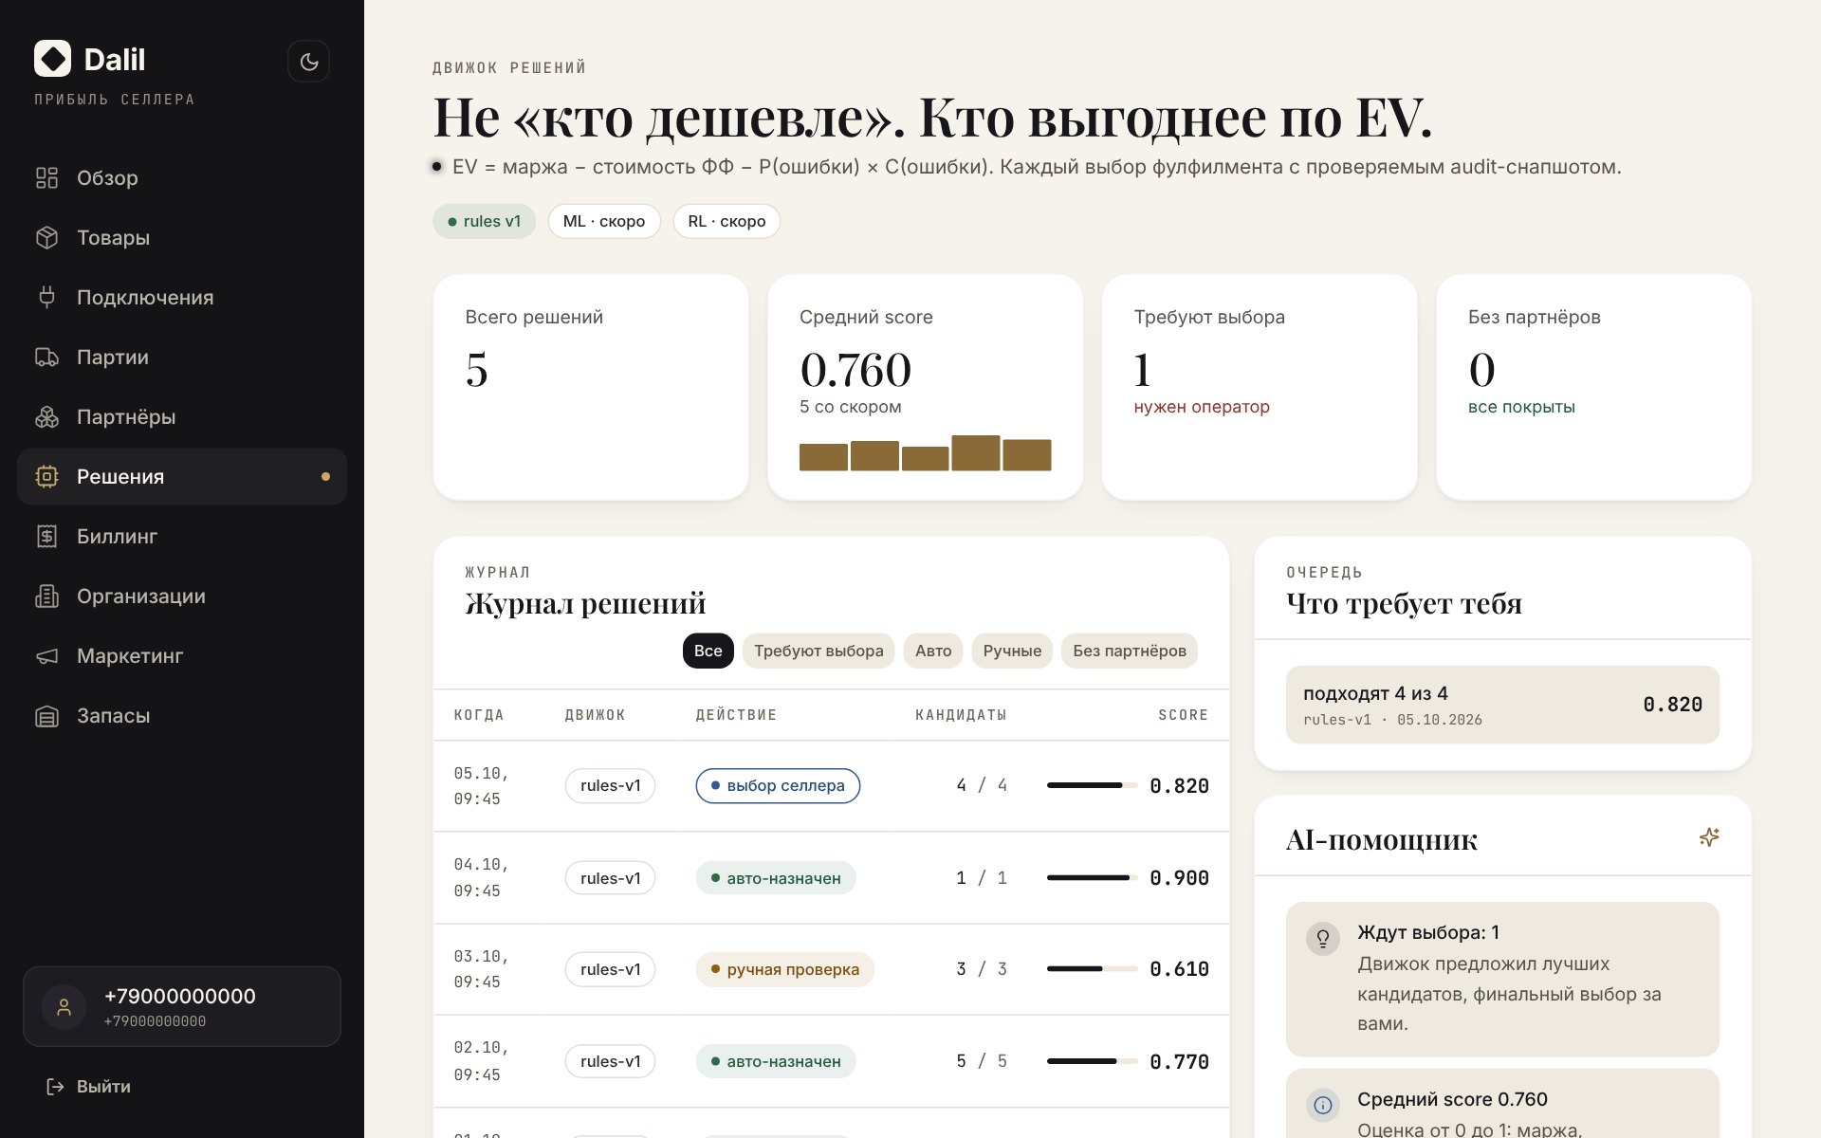Open the Требуют выбора stat card
This screenshot has width=1821, height=1138.
pyautogui.click(x=1260, y=387)
